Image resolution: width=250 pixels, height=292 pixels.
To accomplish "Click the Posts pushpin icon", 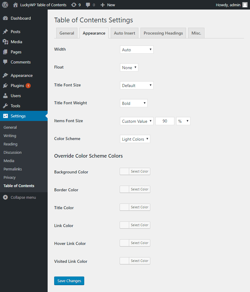I will 5,32.
